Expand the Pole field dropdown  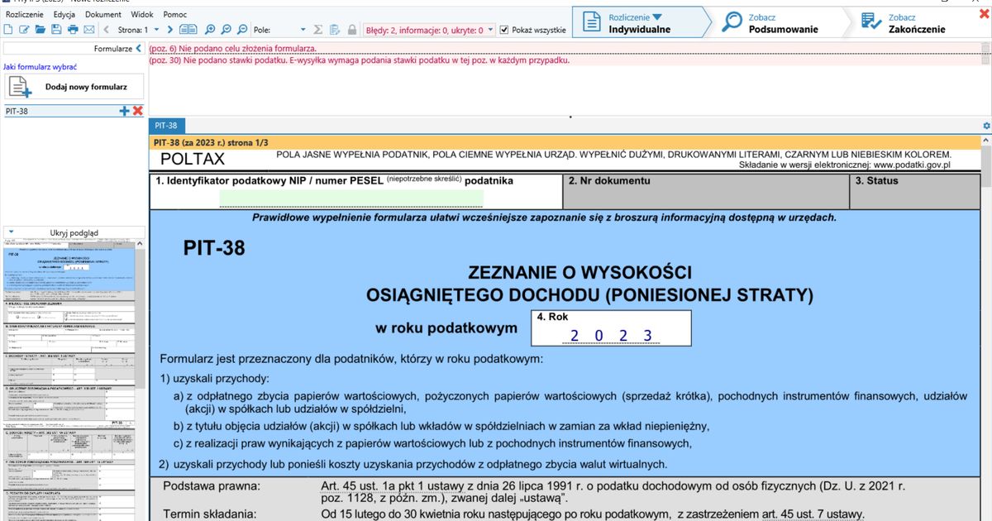coord(303,30)
